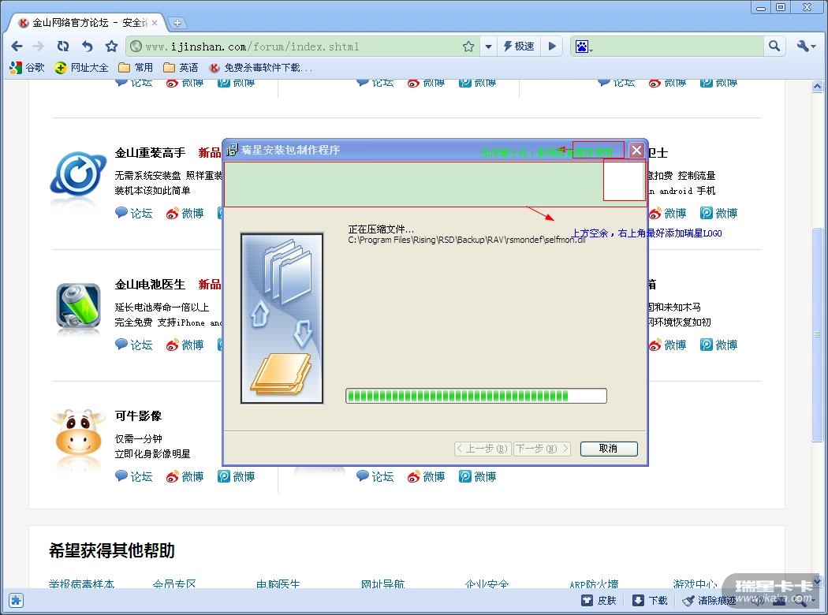The image size is (828, 615).
Task: Expand the 英语 bookmarks folder
Action: 181,68
